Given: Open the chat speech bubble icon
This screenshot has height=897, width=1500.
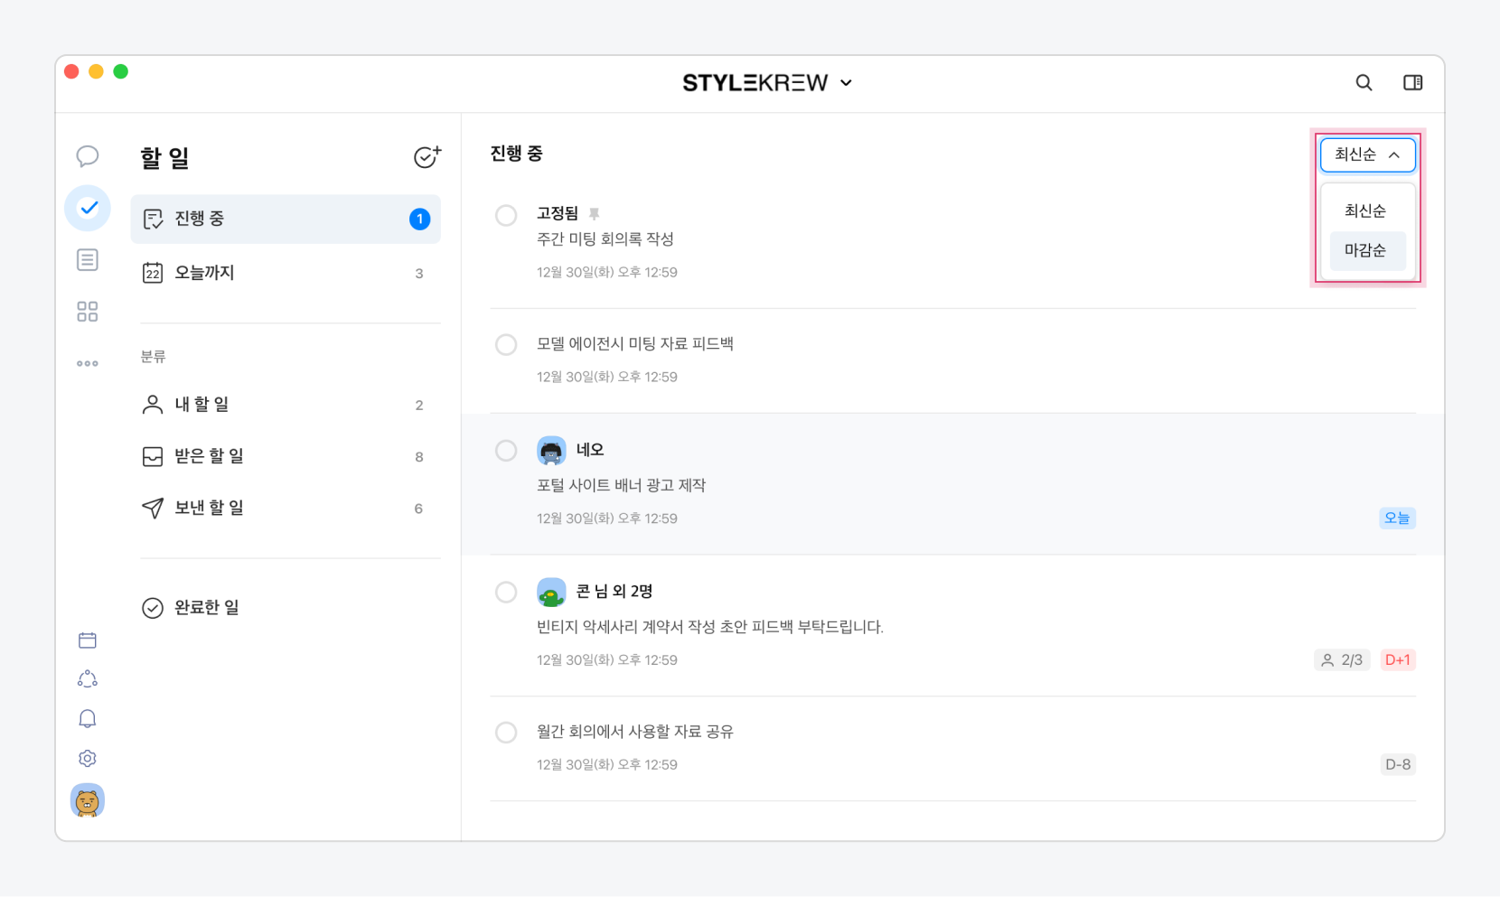Looking at the screenshot, I should 88,156.
